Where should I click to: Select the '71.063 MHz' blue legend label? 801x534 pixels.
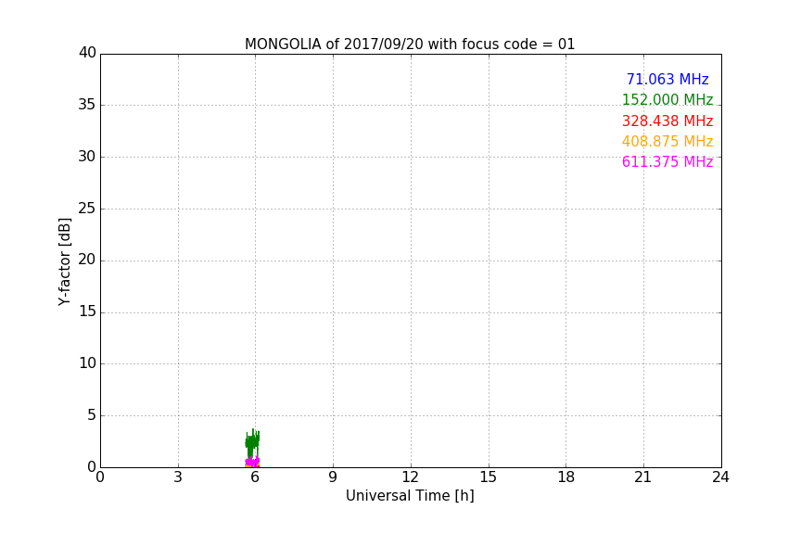click(x=667, y=79)
